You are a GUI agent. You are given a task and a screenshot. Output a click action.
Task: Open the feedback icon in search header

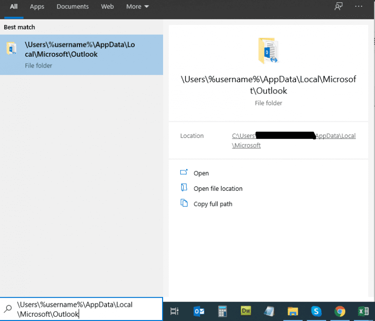338,6
